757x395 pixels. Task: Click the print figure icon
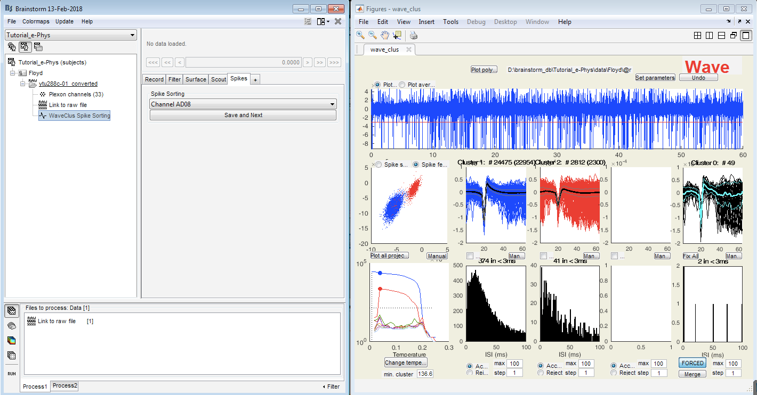pyautogui.click(x=414, y=35)
